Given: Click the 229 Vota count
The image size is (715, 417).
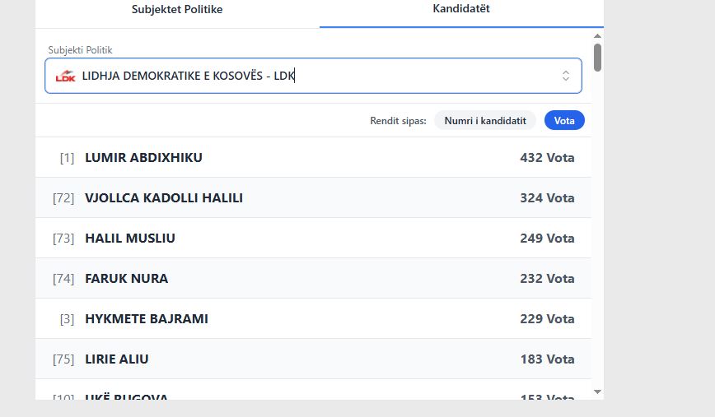Looking at the screenshot, I should pos(547,319).
